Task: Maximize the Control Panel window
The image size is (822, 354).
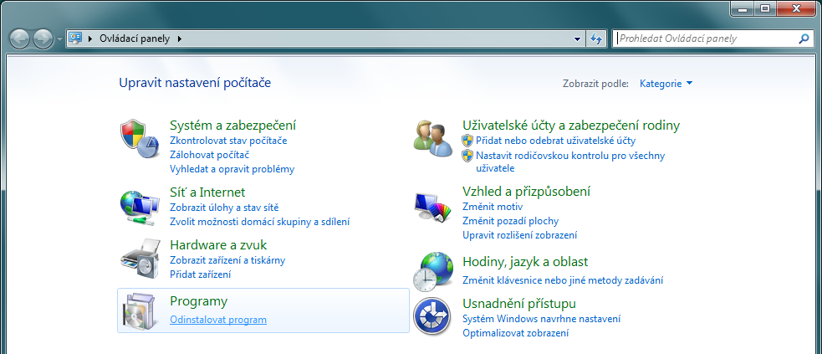Action: 765,8
